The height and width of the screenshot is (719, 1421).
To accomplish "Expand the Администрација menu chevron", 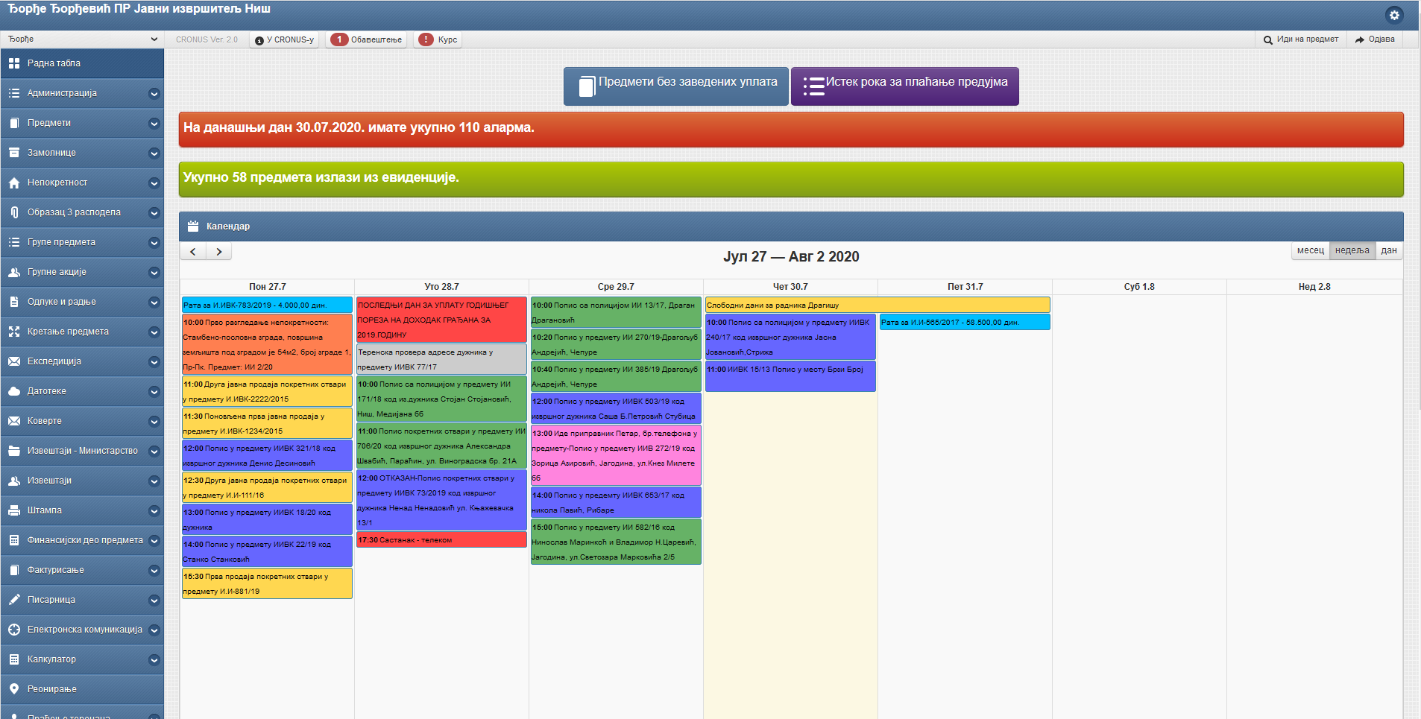I will pyautogui.click(x=154, y=94).
